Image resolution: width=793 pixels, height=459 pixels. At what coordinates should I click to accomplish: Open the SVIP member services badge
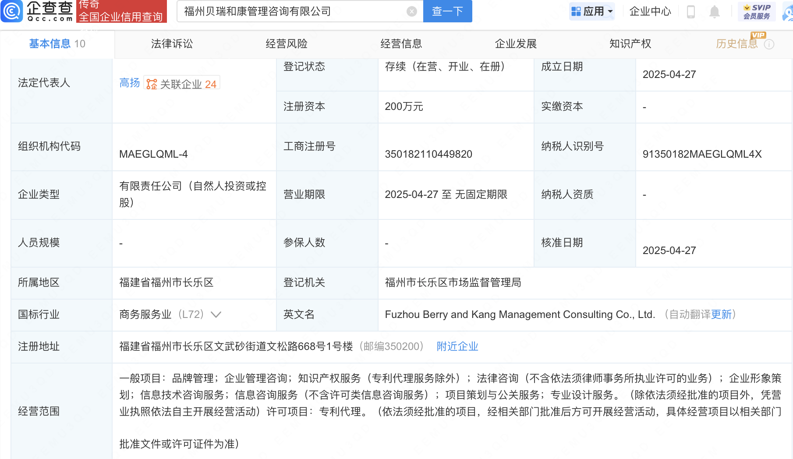[x=757, y=11]
